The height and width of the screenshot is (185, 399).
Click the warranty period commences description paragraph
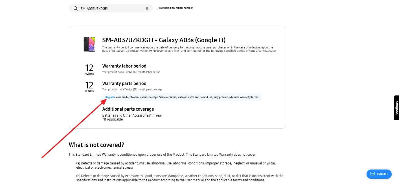(189, 49)
